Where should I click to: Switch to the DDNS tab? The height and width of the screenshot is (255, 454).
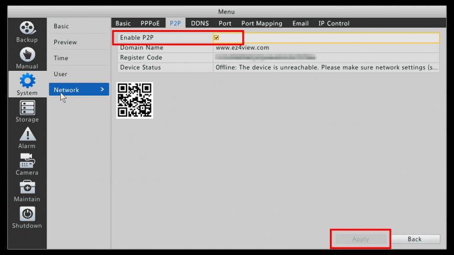(200, 24)
